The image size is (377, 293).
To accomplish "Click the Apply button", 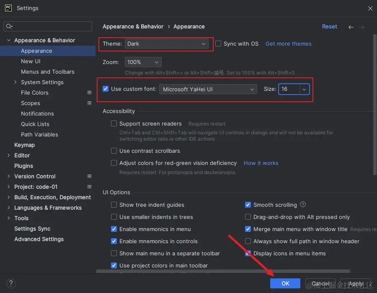I will click(356, 283).
